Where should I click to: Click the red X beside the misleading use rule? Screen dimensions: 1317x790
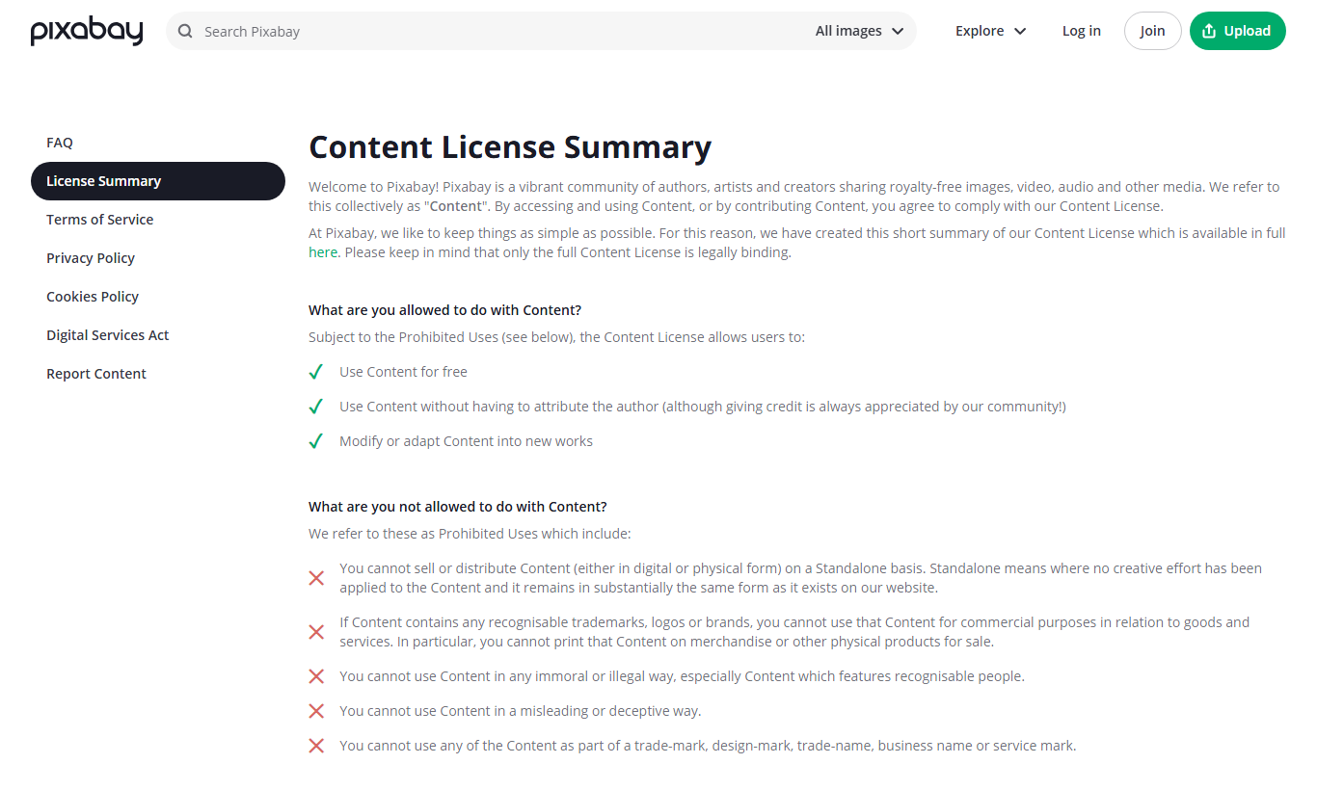click(316, 711)
